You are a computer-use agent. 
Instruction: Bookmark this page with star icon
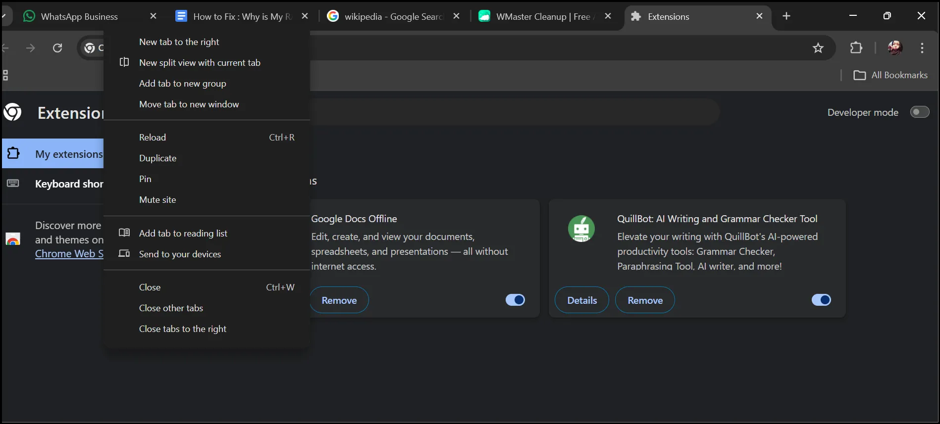[818, 48]
